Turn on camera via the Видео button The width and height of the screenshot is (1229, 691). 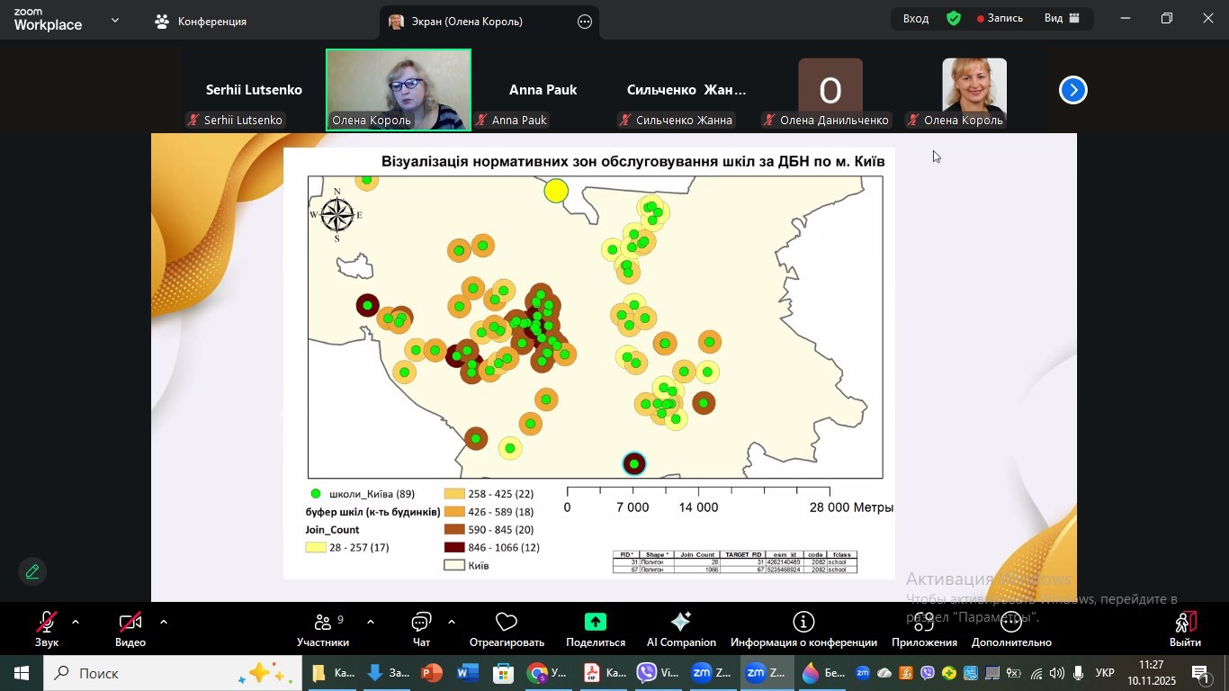(x=130, y=623)
